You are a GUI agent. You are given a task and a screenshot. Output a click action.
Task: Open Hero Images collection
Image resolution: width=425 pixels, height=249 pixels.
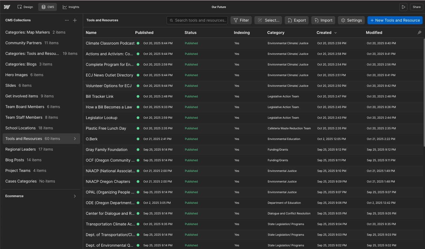point(41,75)
